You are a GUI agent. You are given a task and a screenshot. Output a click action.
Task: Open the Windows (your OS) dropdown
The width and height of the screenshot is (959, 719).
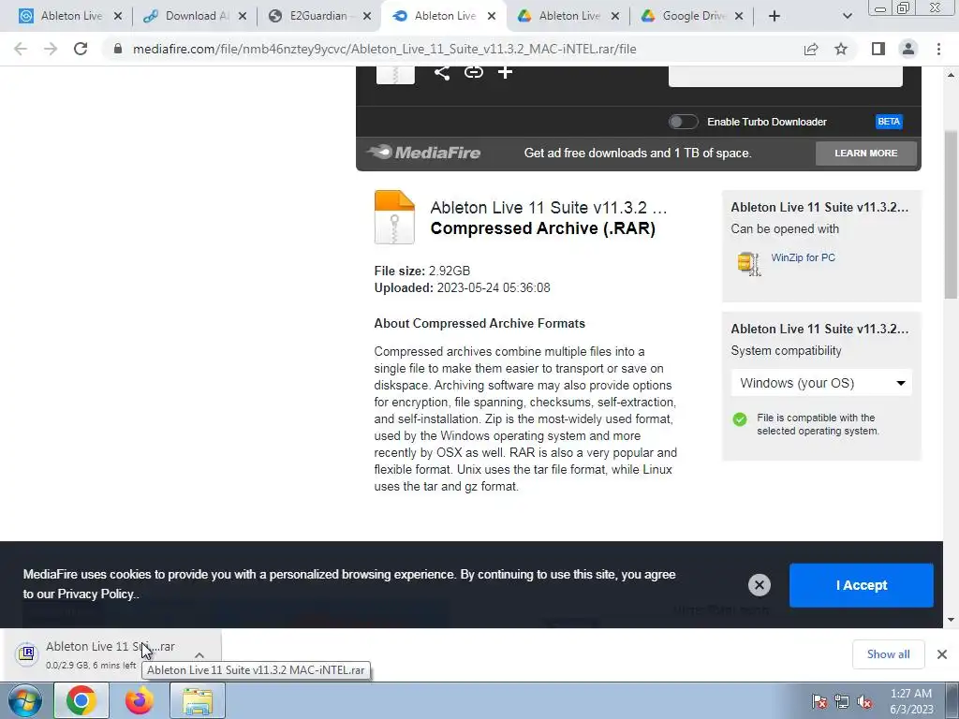pyautogui.click(x=821, y=383)
